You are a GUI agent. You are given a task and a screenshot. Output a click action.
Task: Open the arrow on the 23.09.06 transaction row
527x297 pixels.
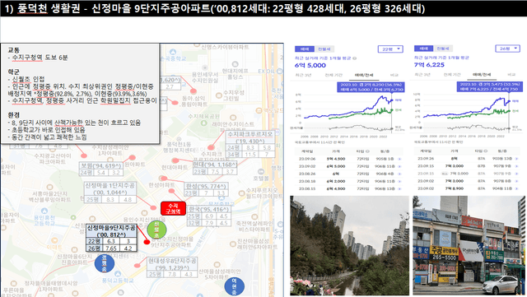[x=399, y=159]
